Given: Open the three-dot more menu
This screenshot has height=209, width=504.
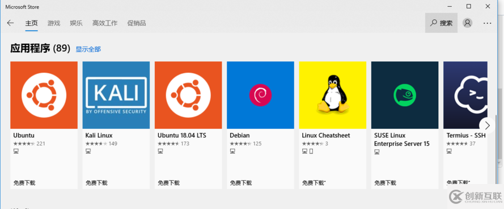Looking at the screenshot, I should click(x=488, y=23).
